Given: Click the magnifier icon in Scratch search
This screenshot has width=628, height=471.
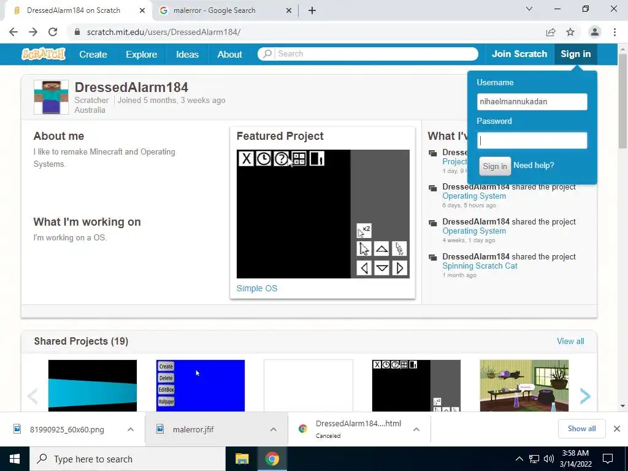Looking at the screenshot, I should (x=267, y=54).
